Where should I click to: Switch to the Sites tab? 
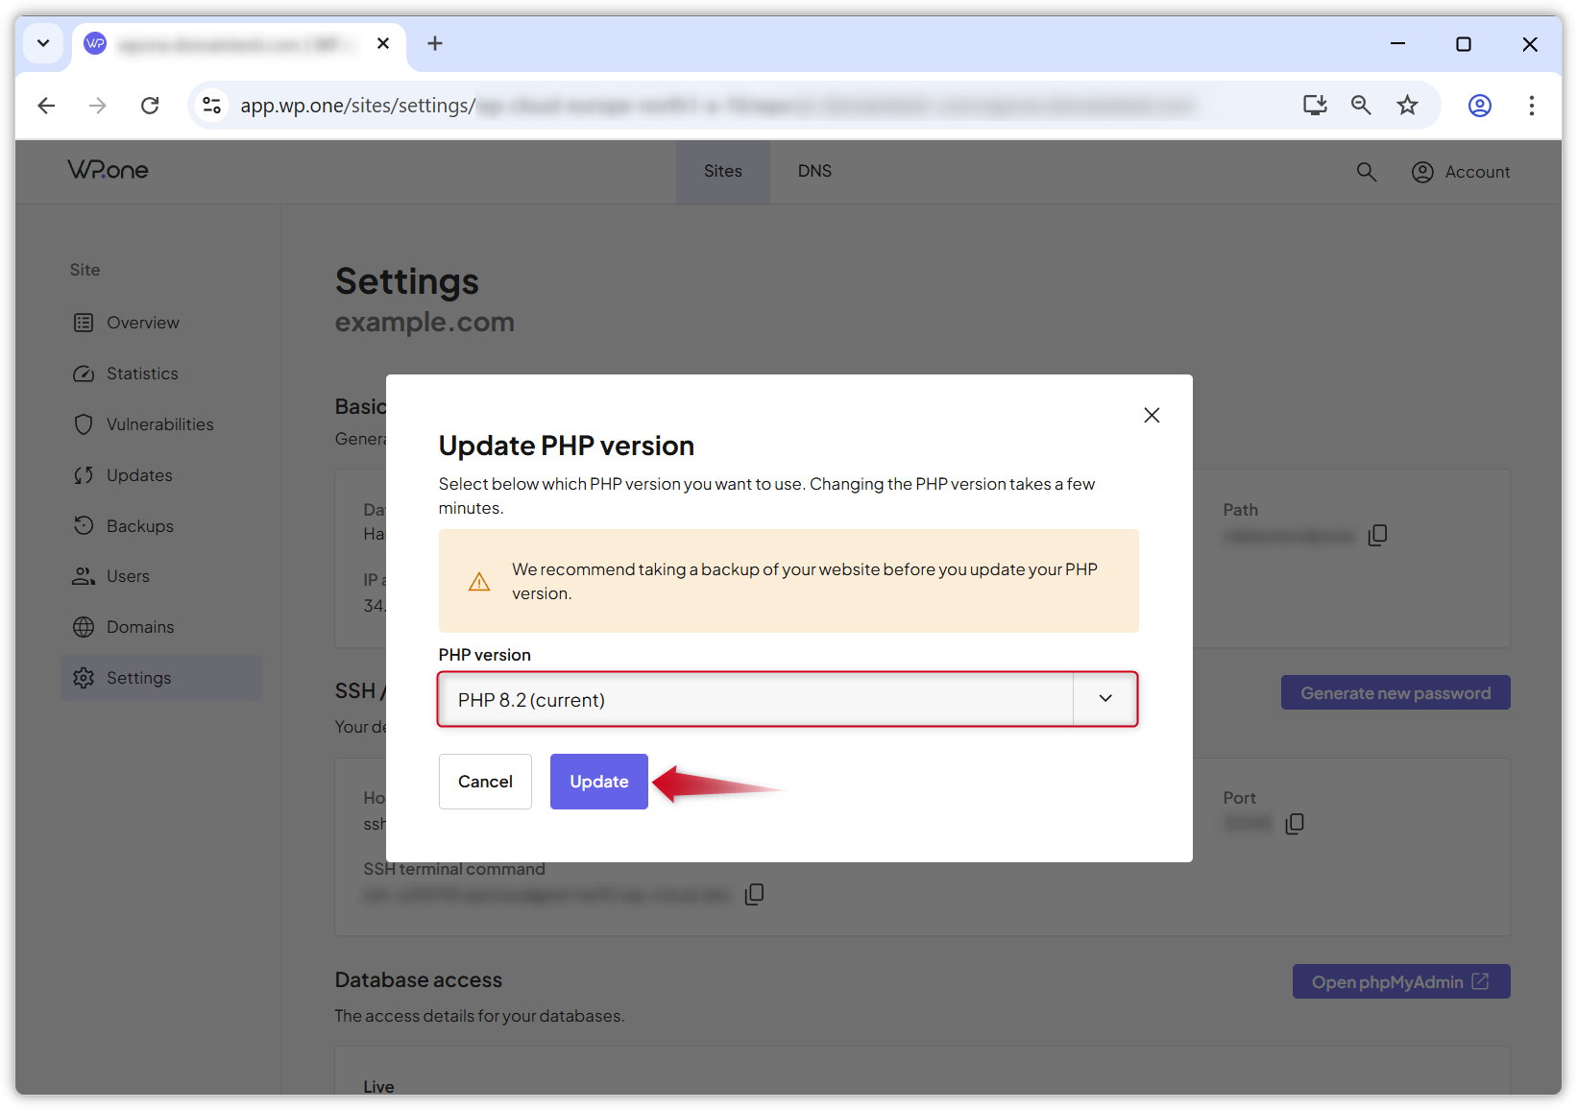tap(722, 171)
